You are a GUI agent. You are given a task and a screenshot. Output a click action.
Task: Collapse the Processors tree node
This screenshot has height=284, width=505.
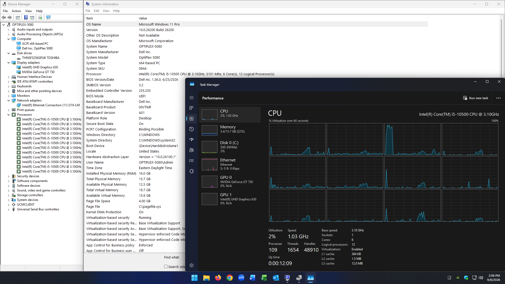(x=8, y=115)
